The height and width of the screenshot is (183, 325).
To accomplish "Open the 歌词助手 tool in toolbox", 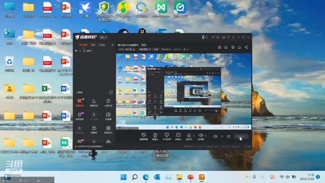I will click(x=108, y=130).
